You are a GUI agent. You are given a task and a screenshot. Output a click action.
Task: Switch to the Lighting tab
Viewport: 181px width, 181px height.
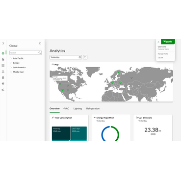(x=78, y=108)
